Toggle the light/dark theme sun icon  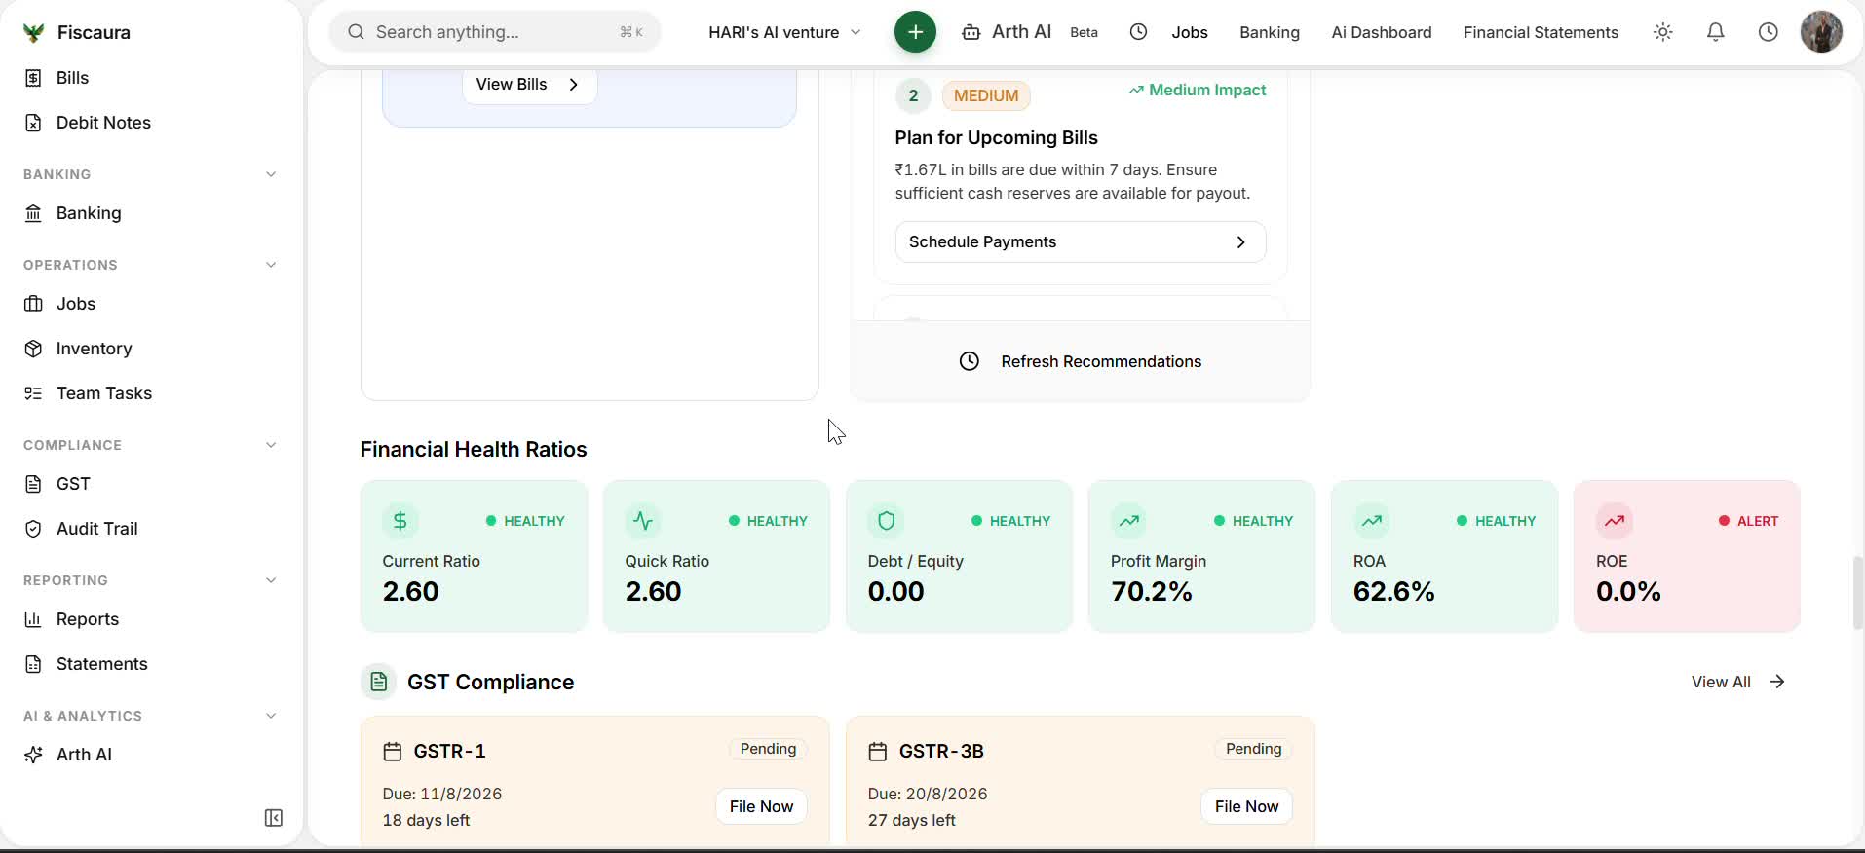click(x=1663, y=32)
